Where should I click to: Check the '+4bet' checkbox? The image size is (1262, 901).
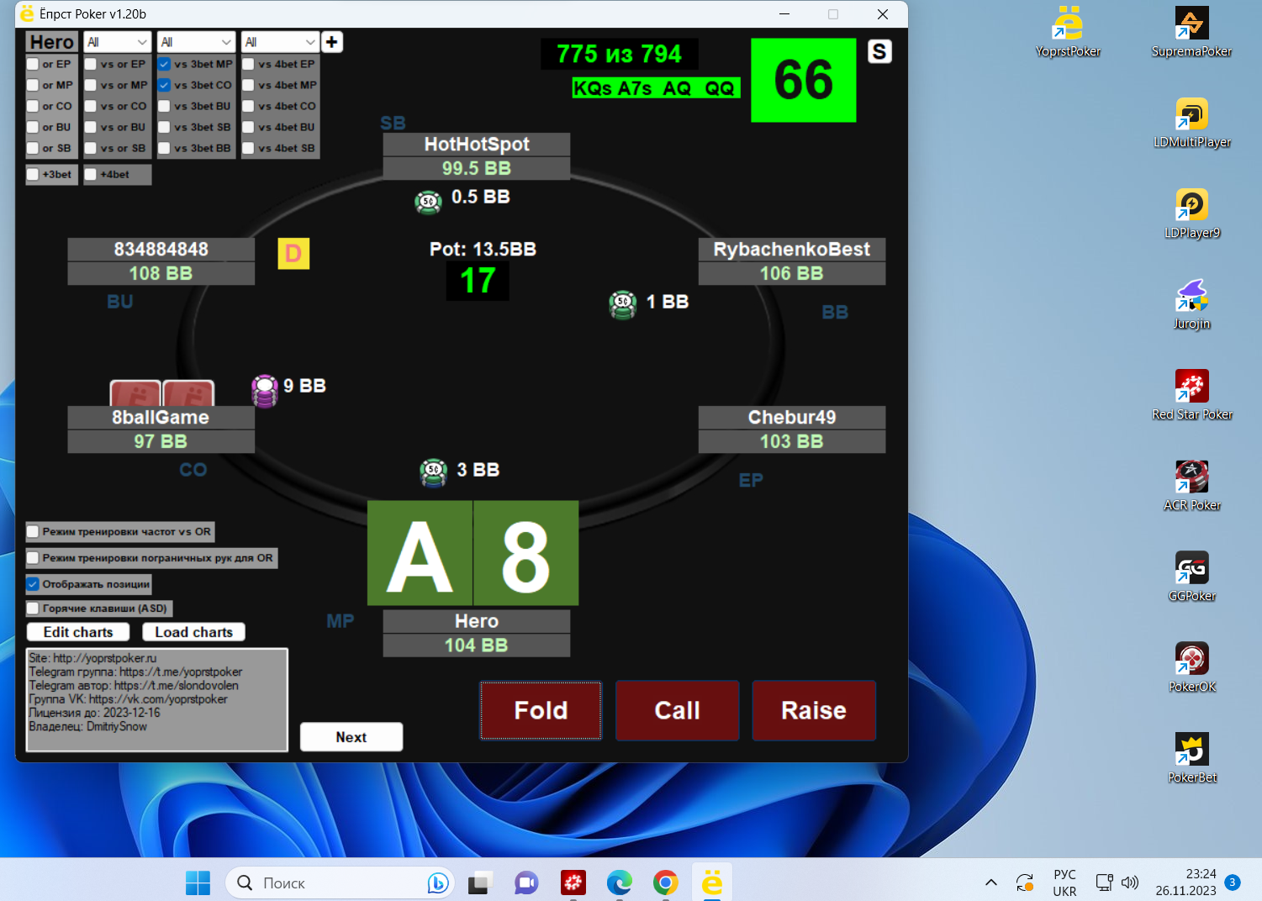click(x=91, y=174)
